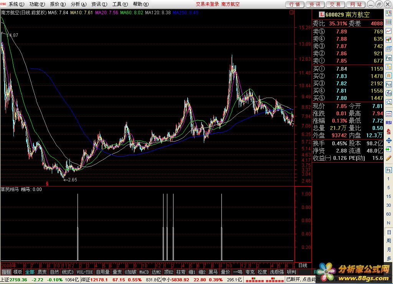The height and width of the screenshot is (284, 393).
Task: Open the 工具(V) menu
Action: coord(120,4)
